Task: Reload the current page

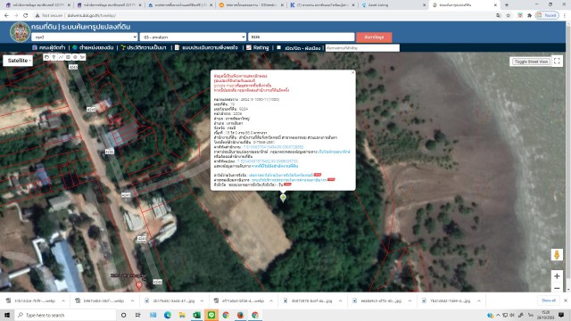Action: click(x=26, y=16)
